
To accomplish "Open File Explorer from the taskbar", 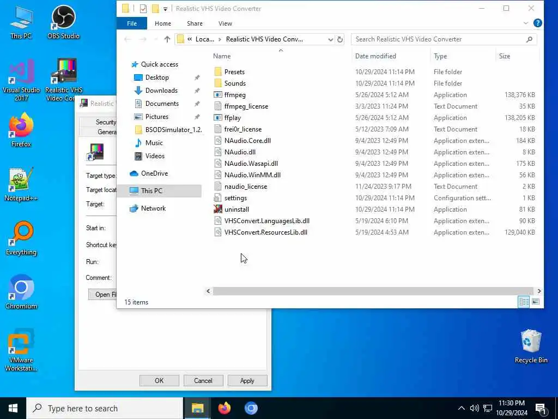I will [x=197, y=408].
